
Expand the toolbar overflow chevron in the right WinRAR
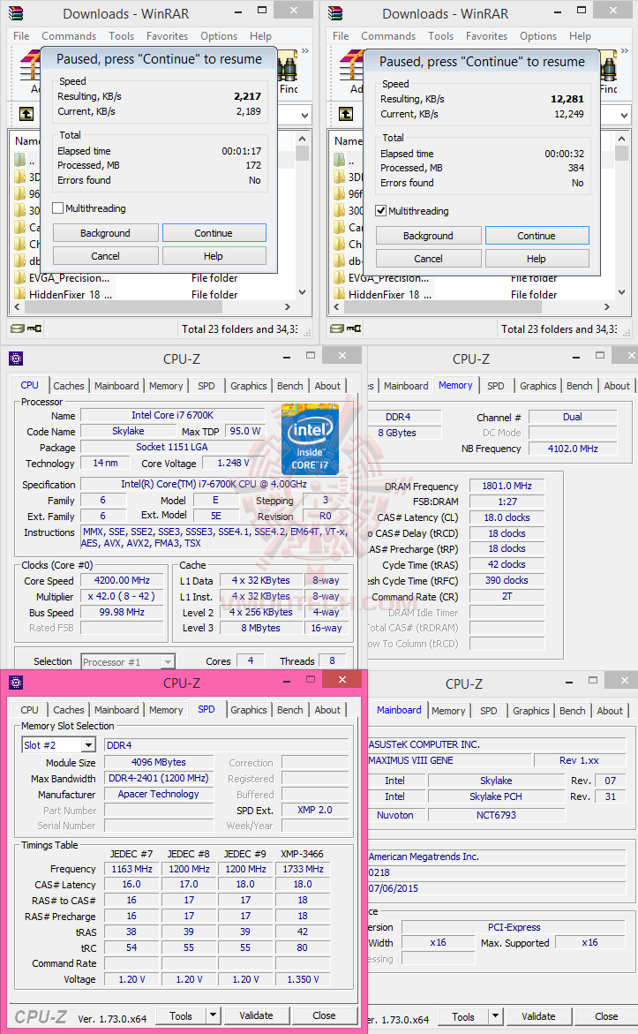624,51
